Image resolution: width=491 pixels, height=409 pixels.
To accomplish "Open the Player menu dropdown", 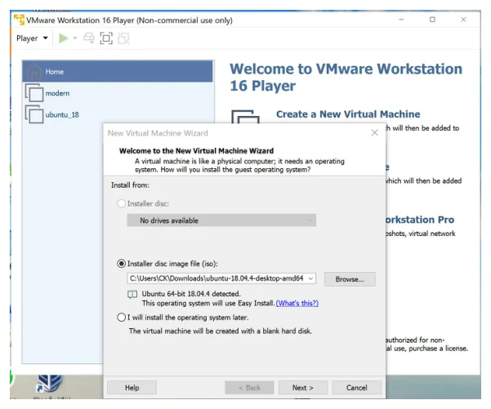I will coord(32,38).
